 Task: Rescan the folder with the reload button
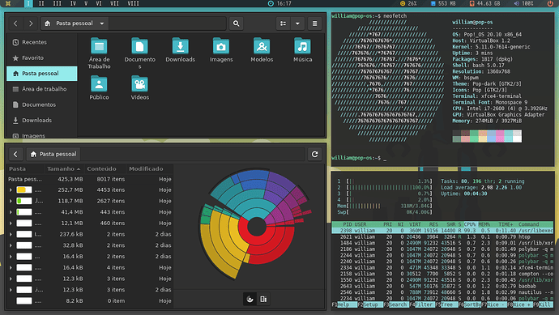pyautogui.click(x=315, y=155)
